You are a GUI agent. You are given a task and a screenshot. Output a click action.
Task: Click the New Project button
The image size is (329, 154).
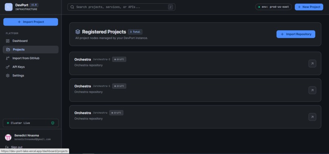(x=309, y=7)
